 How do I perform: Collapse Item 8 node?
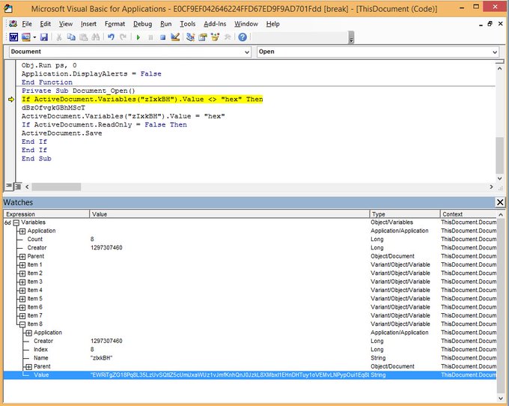22,324
